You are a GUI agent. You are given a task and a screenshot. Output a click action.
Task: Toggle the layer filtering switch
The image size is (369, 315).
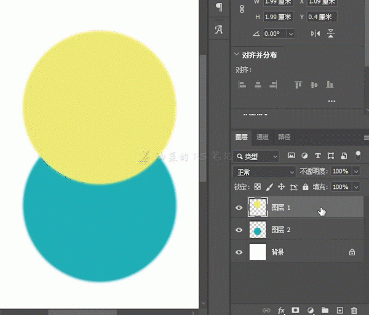358,156
